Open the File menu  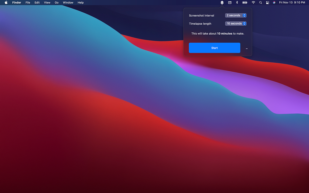coord(28,2)
